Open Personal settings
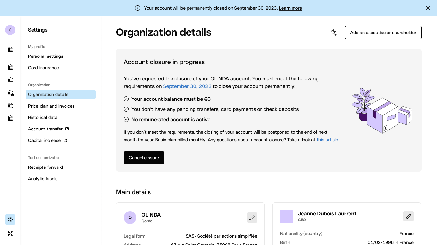Screen dimensions: 437x245 pyautogui.click(x=46, y=56)
